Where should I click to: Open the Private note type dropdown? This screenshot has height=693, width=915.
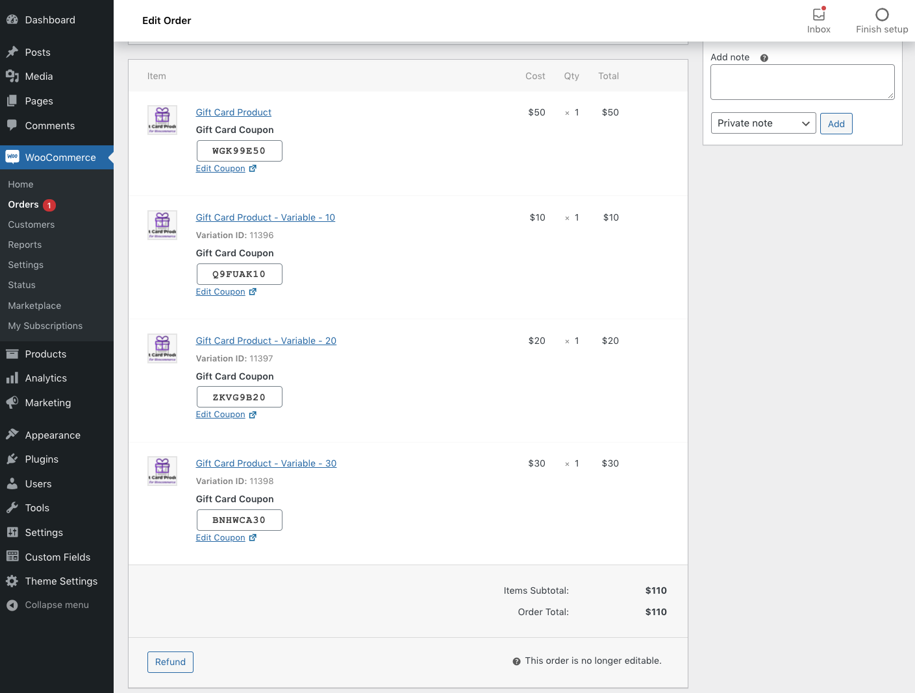tap(763, 123)
